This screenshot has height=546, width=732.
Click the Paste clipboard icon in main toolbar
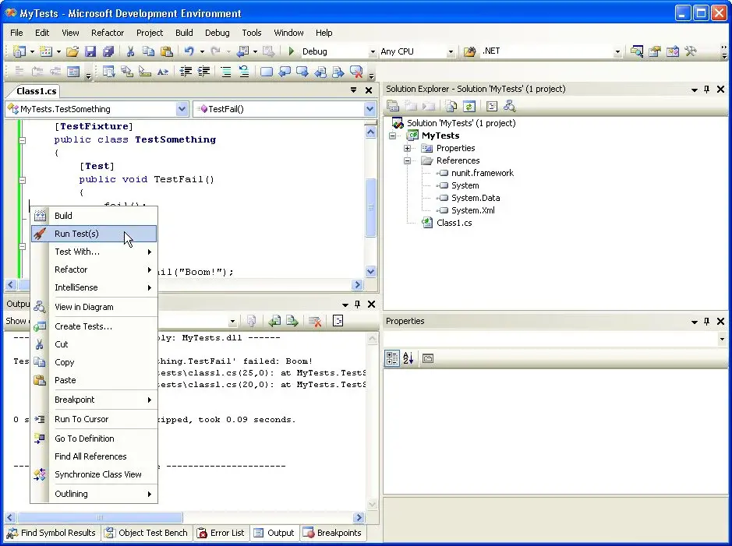click(x=167, y=51)
